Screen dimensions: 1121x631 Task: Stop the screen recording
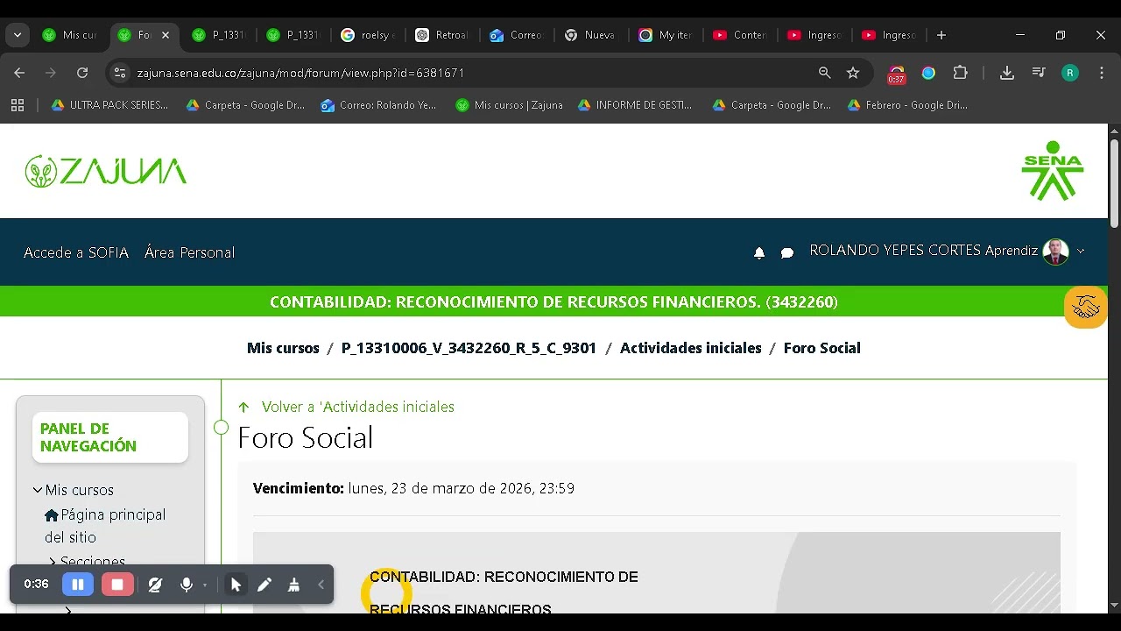point(117,585)
